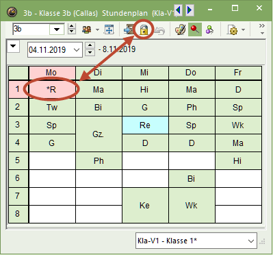Open the class selection people icon
Viewport: 273px width, 255px height.
point(87,29)
